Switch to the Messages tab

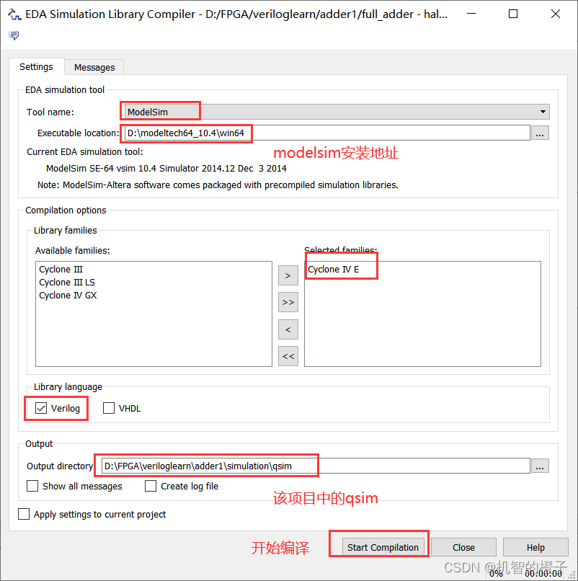point(94,68)
